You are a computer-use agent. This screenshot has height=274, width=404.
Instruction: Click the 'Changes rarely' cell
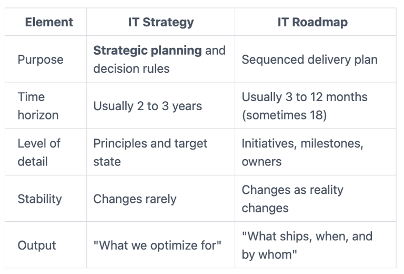135,199
